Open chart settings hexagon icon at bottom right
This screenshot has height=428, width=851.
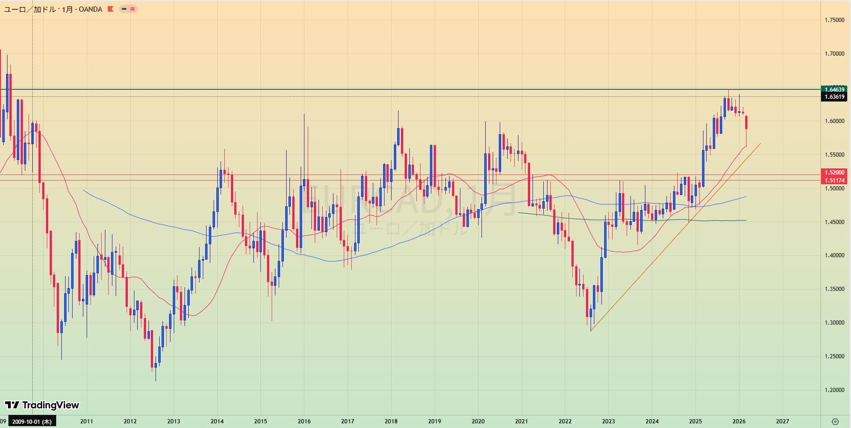pyautogui.click(x=835, y=421)
